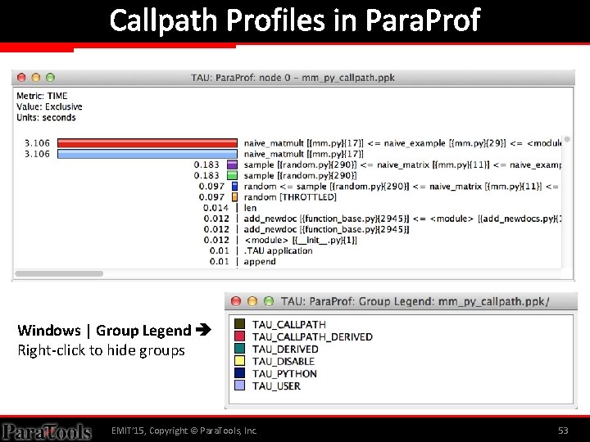The height and width of the screenshot is (442, 590).
Task: Select the TAU_DERIVED group label
Action: click(x=285, y=350)
